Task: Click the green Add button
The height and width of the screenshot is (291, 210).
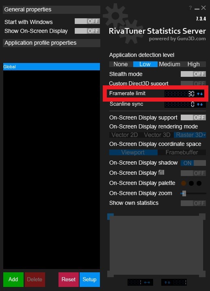Action: [13, 280]
